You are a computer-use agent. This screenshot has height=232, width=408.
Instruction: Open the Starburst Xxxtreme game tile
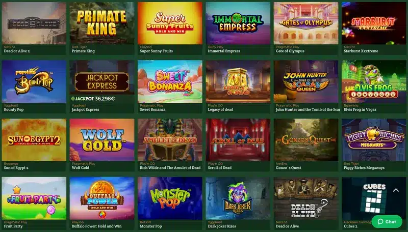click(374, 23)
